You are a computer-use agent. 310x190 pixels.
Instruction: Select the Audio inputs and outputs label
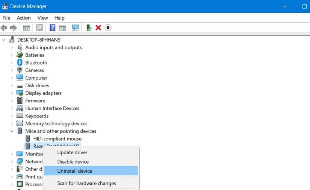[53, 47]
